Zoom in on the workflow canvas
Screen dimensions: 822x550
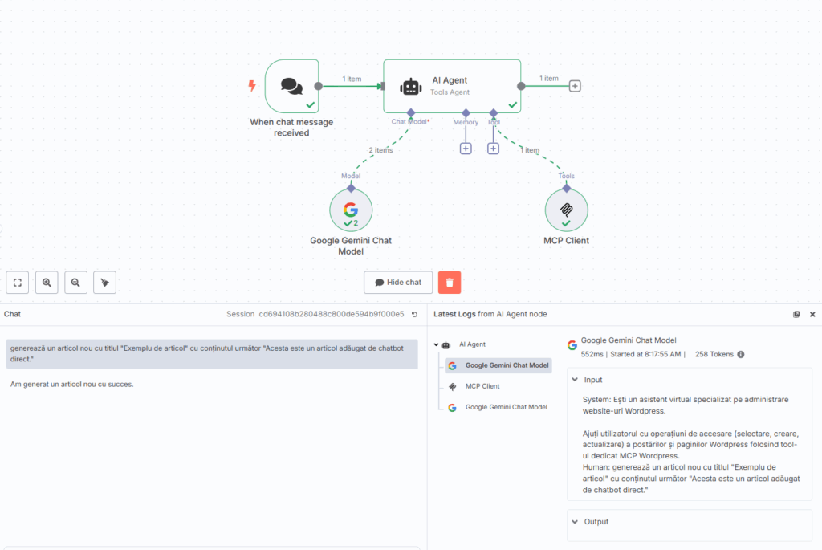(x=47, y=283)
